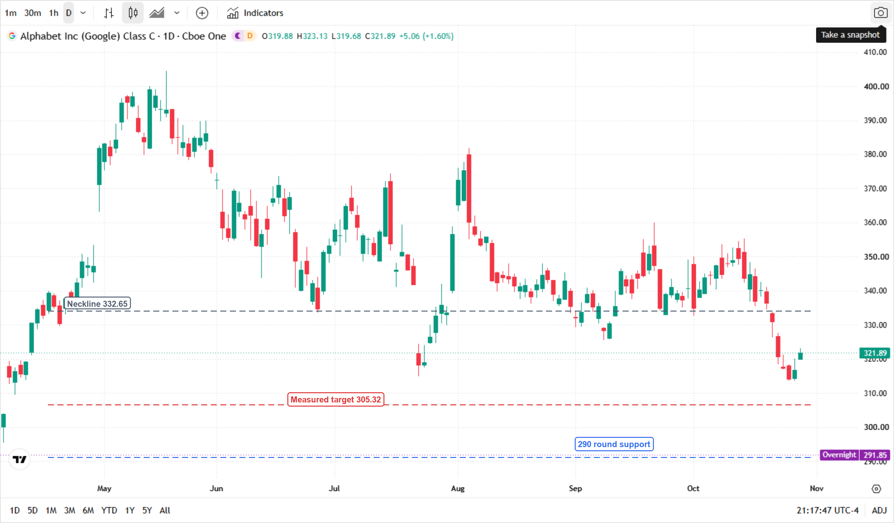Toggle ADJ adjusted data
894x523 pixels.
coord(879,511)
